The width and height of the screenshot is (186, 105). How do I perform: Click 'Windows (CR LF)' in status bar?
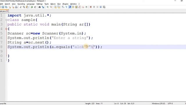158,104
